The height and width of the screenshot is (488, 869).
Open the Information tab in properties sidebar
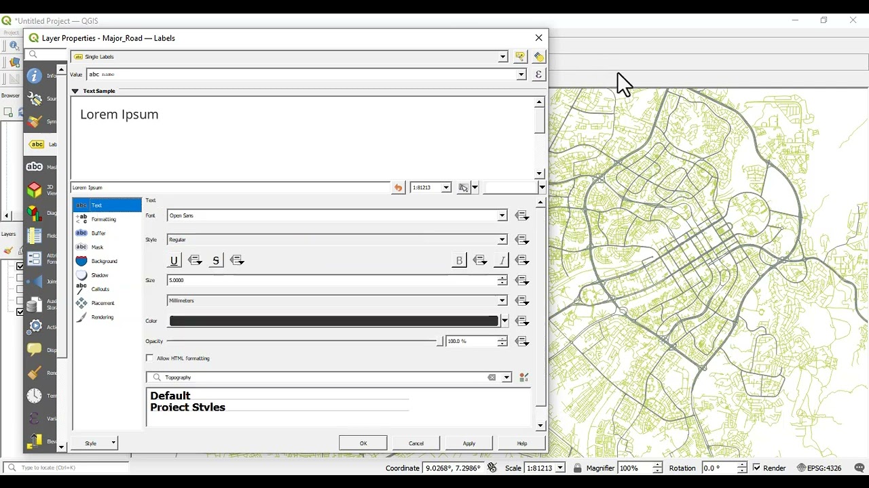pos(41,76)
